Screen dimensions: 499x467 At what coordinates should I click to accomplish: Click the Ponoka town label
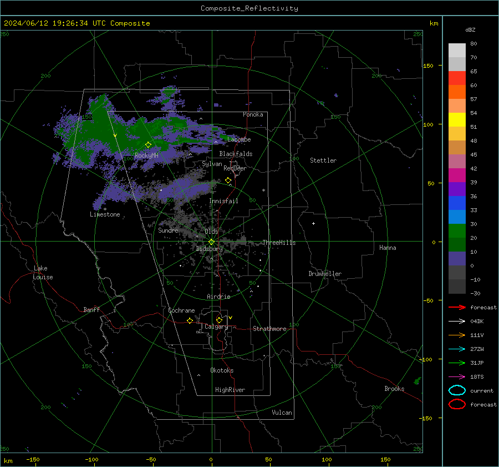point(253,114)
